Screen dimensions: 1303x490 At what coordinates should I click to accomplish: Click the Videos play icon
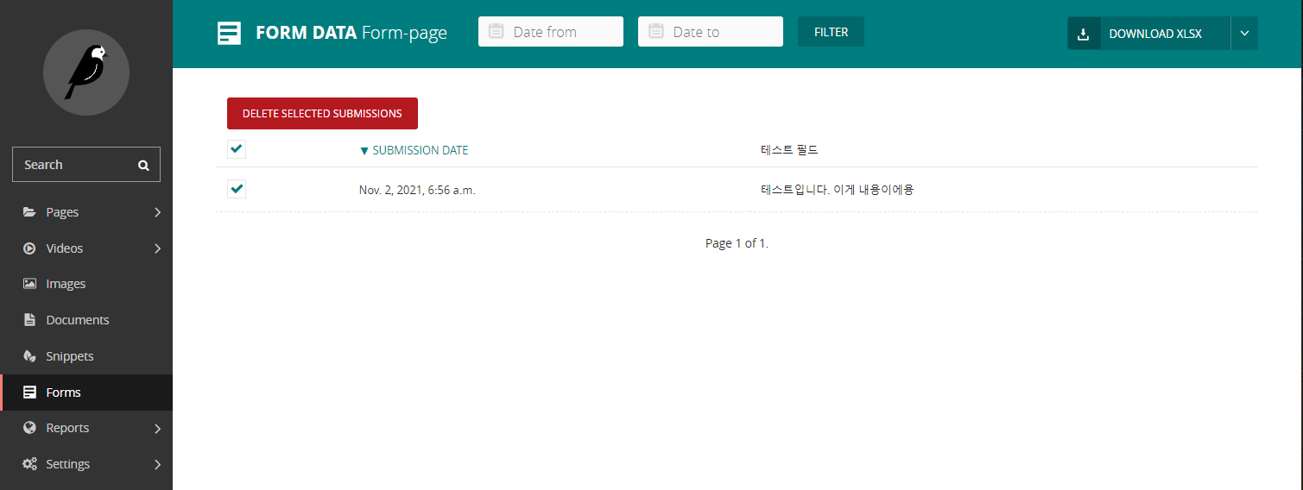(29, 248)
